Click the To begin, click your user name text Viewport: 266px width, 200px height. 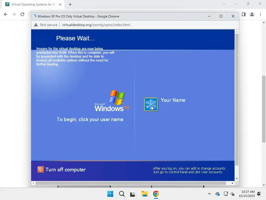[x=90, y=119]
